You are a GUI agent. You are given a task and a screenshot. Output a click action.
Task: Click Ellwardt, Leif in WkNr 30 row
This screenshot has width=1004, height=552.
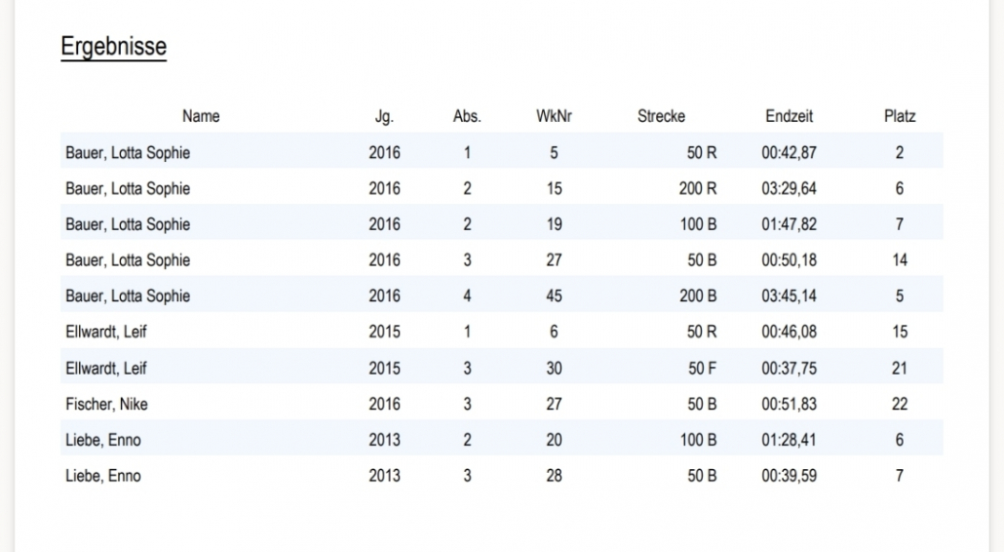click(105, 368)
